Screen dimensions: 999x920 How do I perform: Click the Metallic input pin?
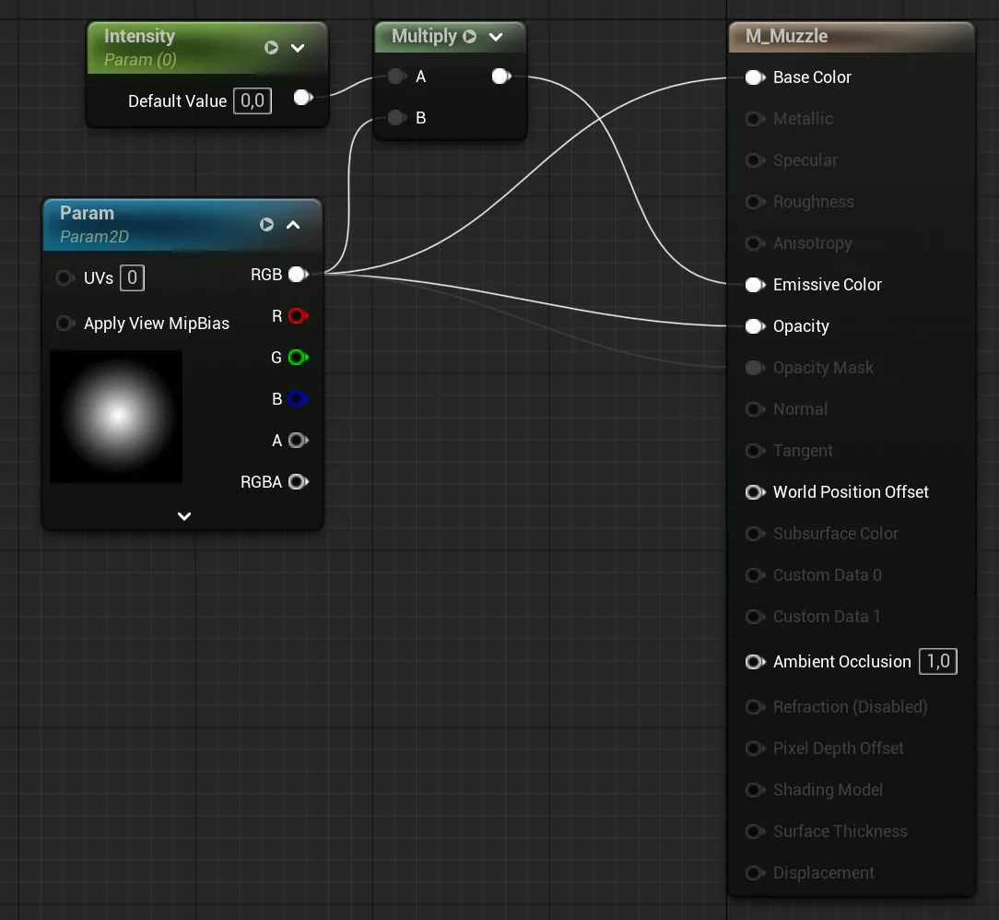(755, 119)
